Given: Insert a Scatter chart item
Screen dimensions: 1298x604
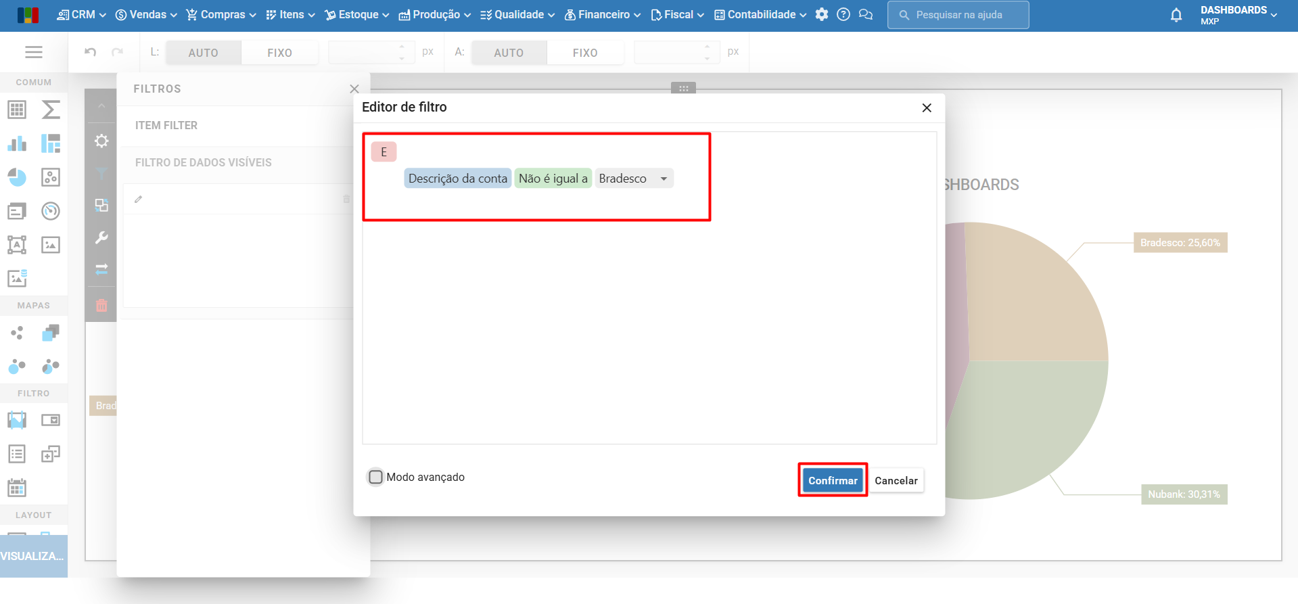Looking at the screenshot, I should coord(51,177).
